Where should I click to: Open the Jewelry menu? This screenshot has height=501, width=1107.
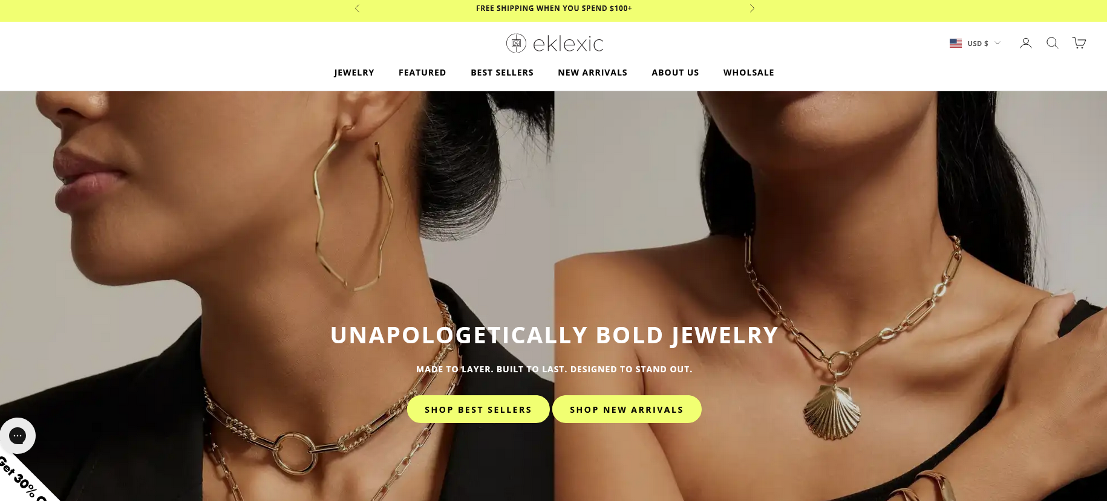tap(354, 73)
